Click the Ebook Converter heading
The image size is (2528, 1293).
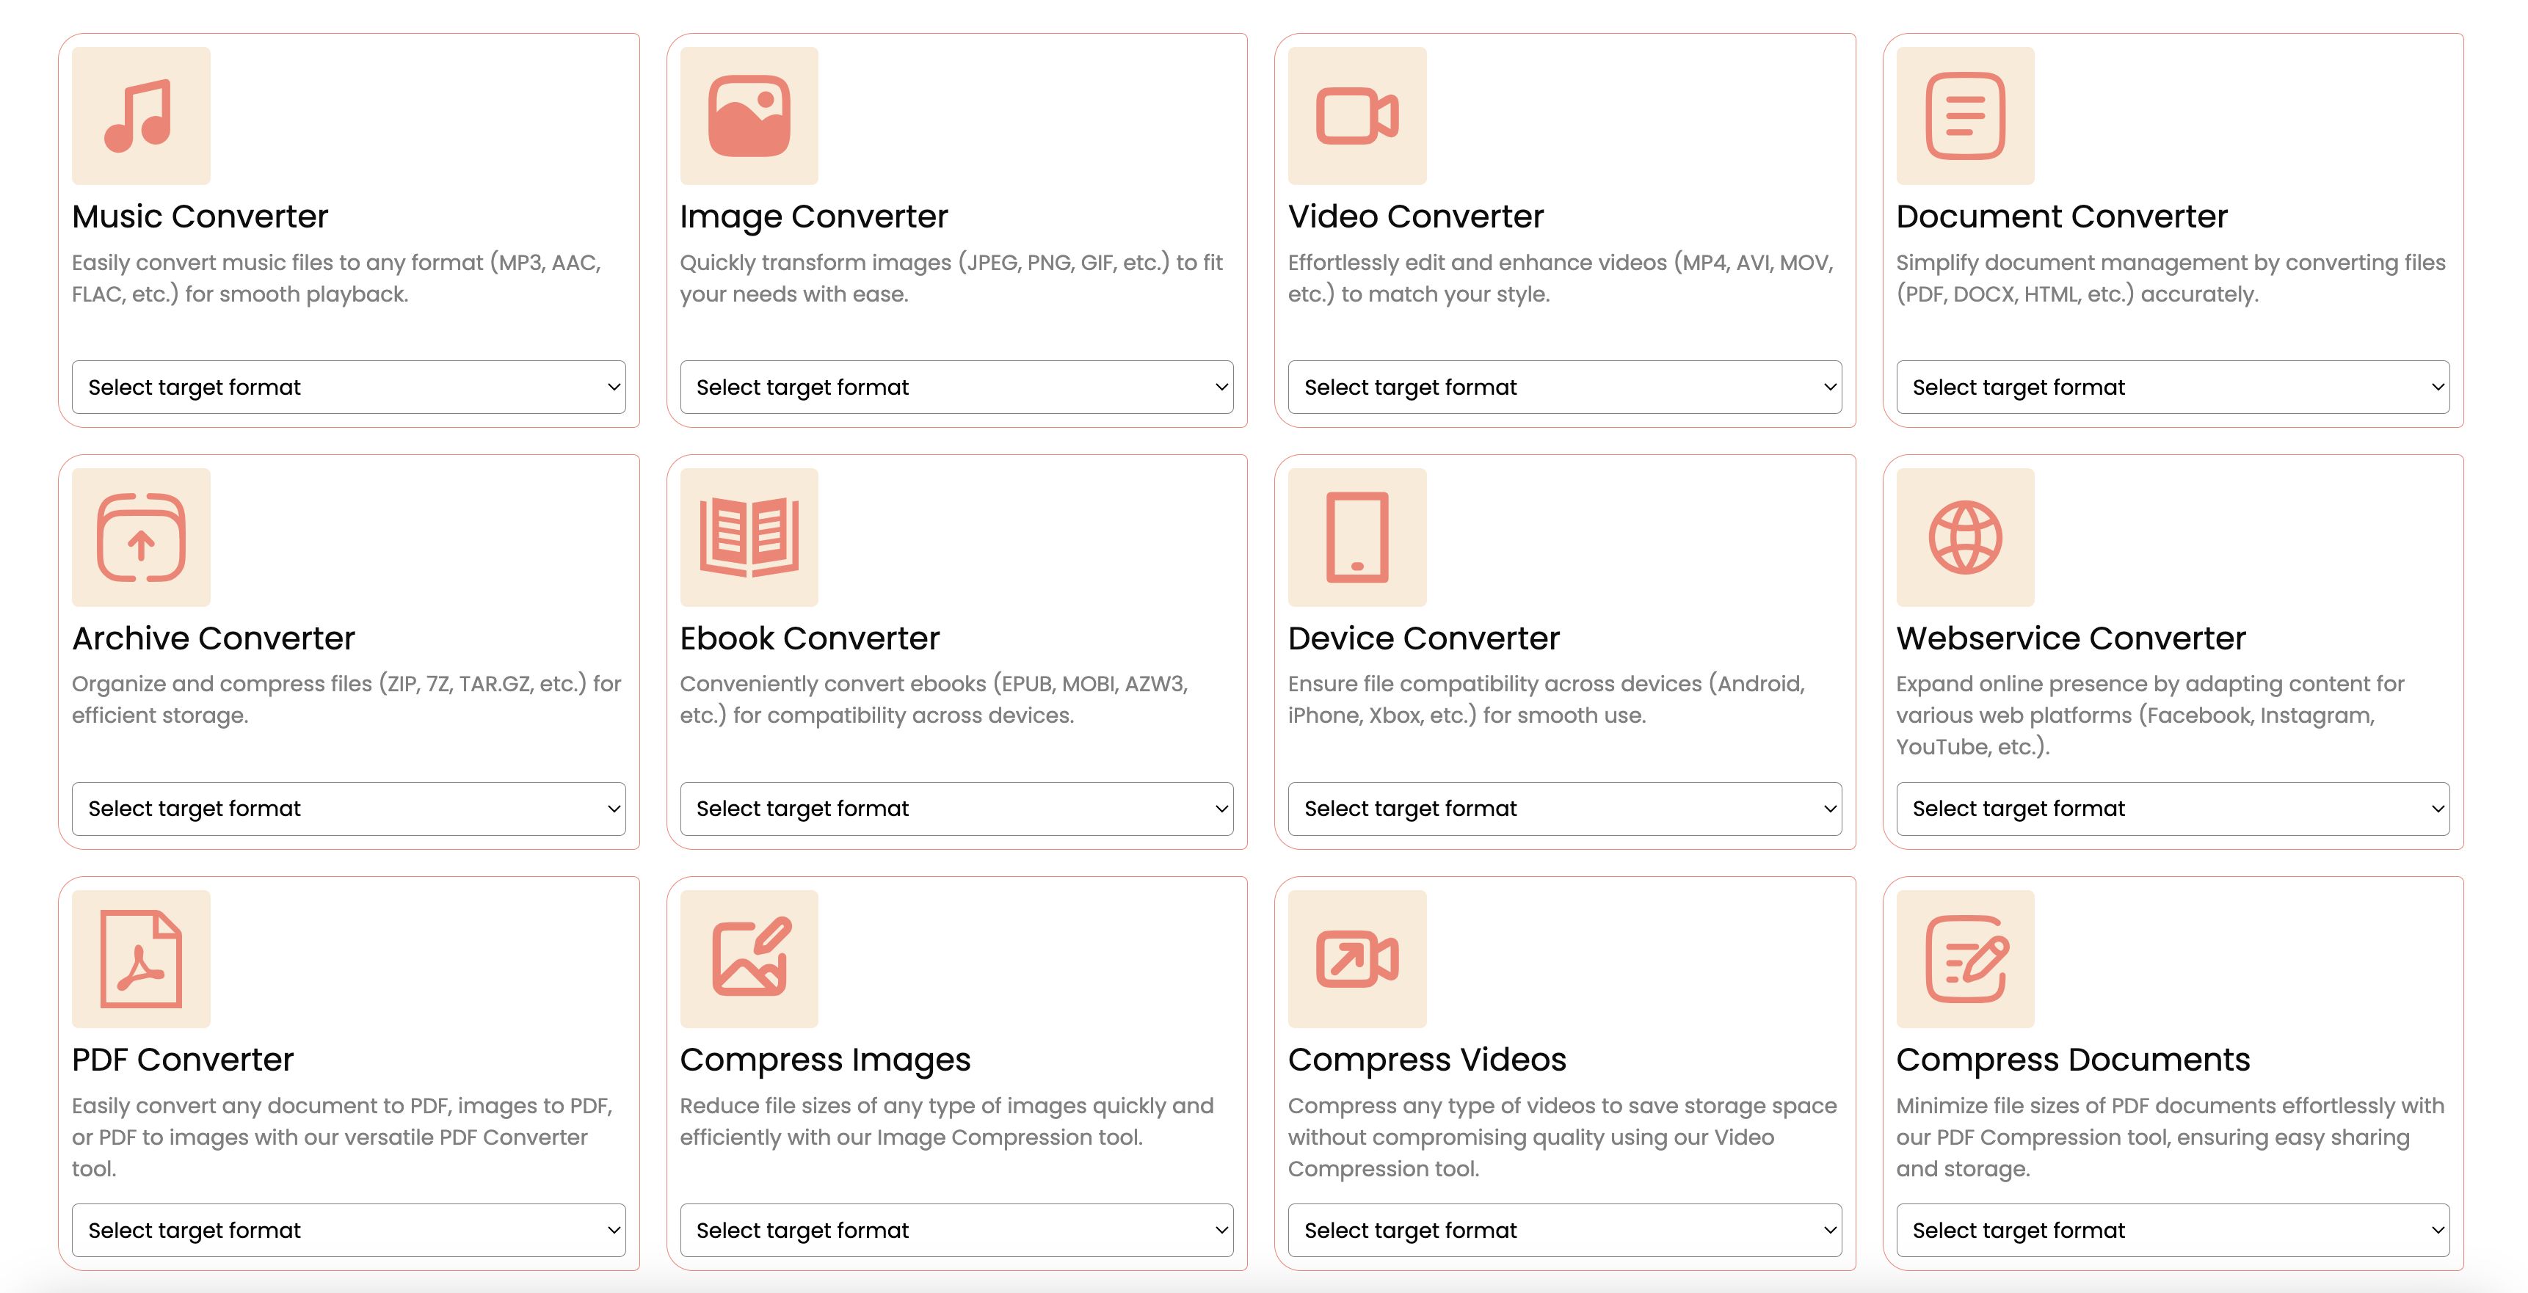[810, 638]
